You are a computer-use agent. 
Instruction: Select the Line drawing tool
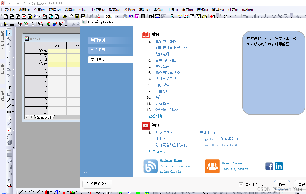click(9, 106)
